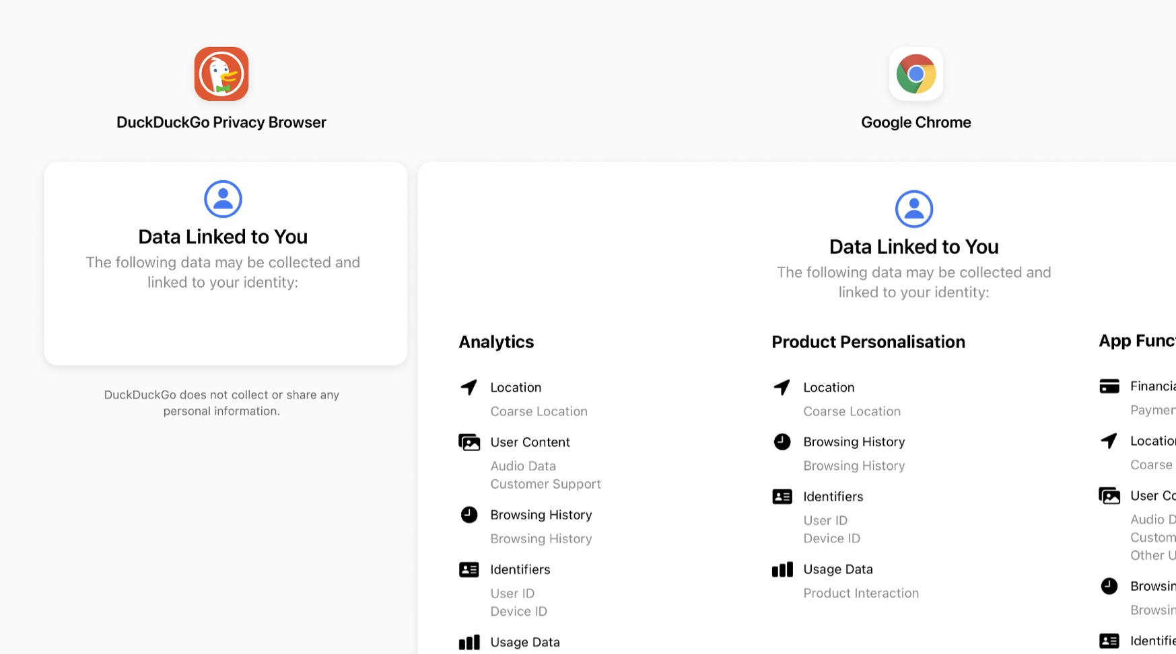The image size is (1176, 654).
Task: Click the Financial Info card icon
Action: click(x=1109, y=386)
